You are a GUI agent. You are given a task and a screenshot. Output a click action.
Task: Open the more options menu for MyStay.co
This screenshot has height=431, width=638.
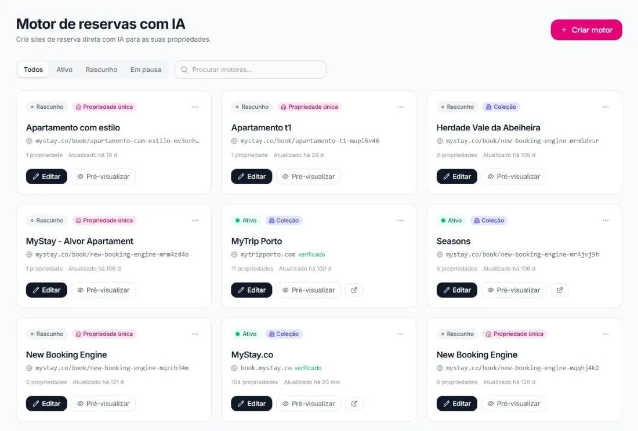[400, 334]
